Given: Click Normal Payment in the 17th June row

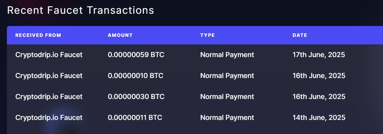Looking at the screenshot, I should [227, 55].
